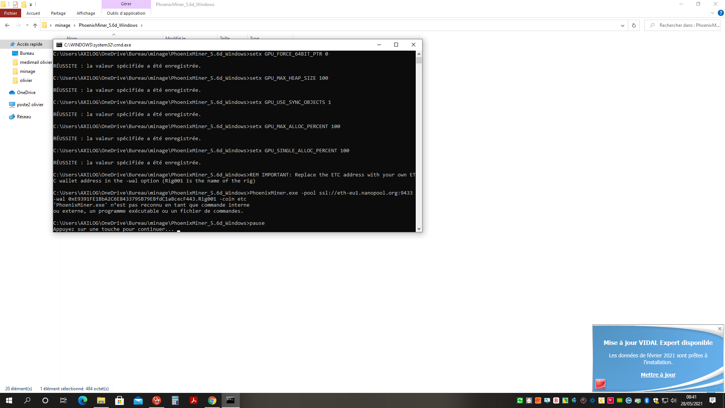The image size is (725, 408).
Task: Click the Explorer back navigation arrow
Action: (7, 25)
